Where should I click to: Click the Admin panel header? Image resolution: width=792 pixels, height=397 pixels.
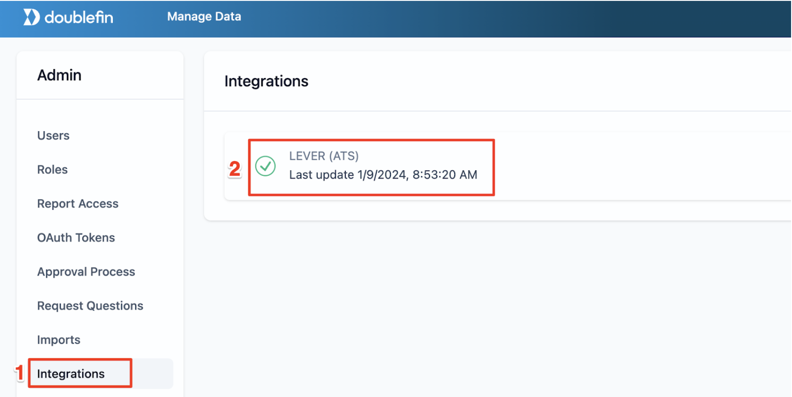click(59, 75)
